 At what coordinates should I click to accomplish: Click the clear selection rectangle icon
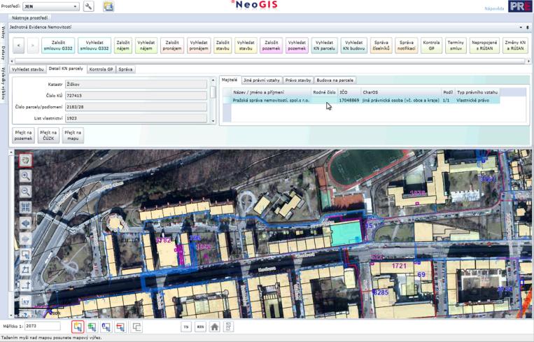click(136, 327)
